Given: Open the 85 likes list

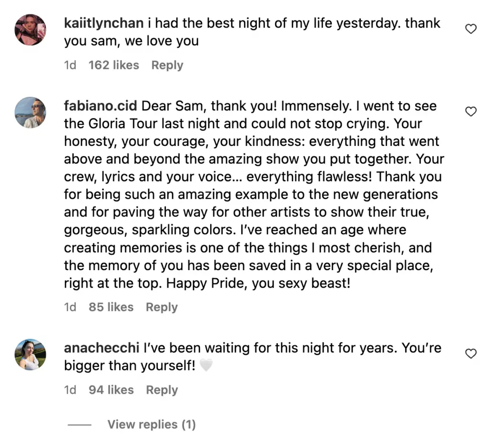Looking at the screenshot, I should coord(111,307).
